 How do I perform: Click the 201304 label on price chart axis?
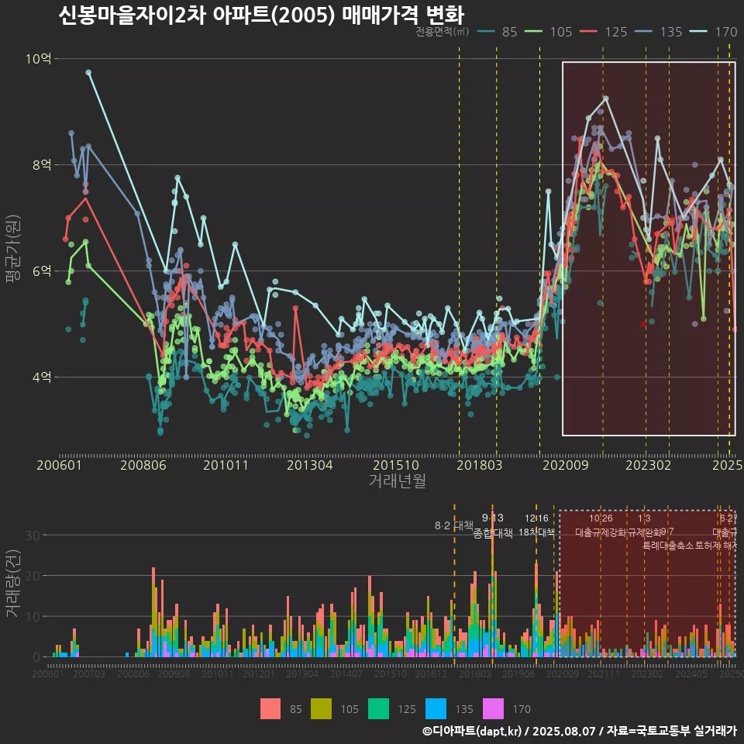[x=310, y=464]
